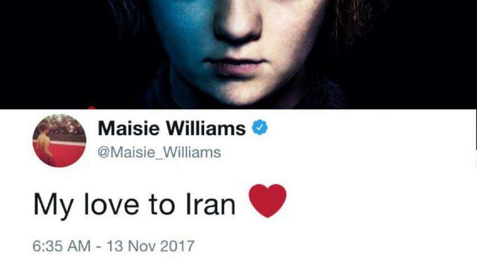Click the word love in the tweet

click(x=112, y=205)
